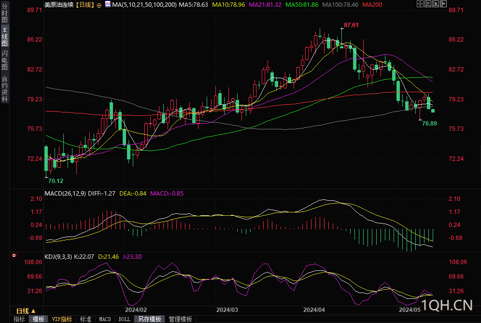Viewport: 481px width, 323px height.
Task: Click the 76.89 low price marker
Action: [x=429, y=123]
